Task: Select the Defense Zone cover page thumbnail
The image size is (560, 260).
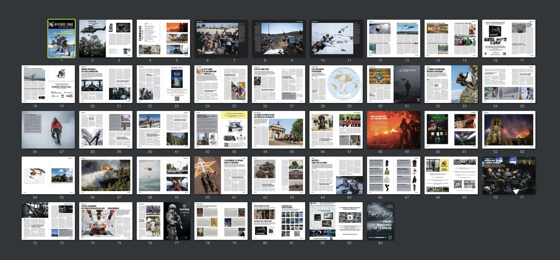Action: 62,39
